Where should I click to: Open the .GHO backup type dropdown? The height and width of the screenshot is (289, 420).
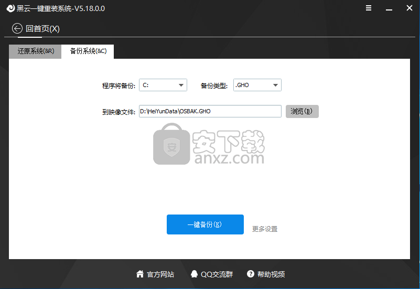click(257, 85)
